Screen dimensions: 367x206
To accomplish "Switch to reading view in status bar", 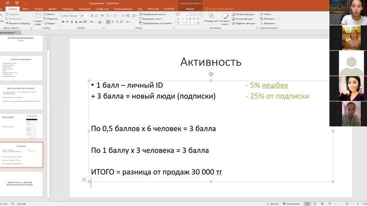I will [322, 204].
